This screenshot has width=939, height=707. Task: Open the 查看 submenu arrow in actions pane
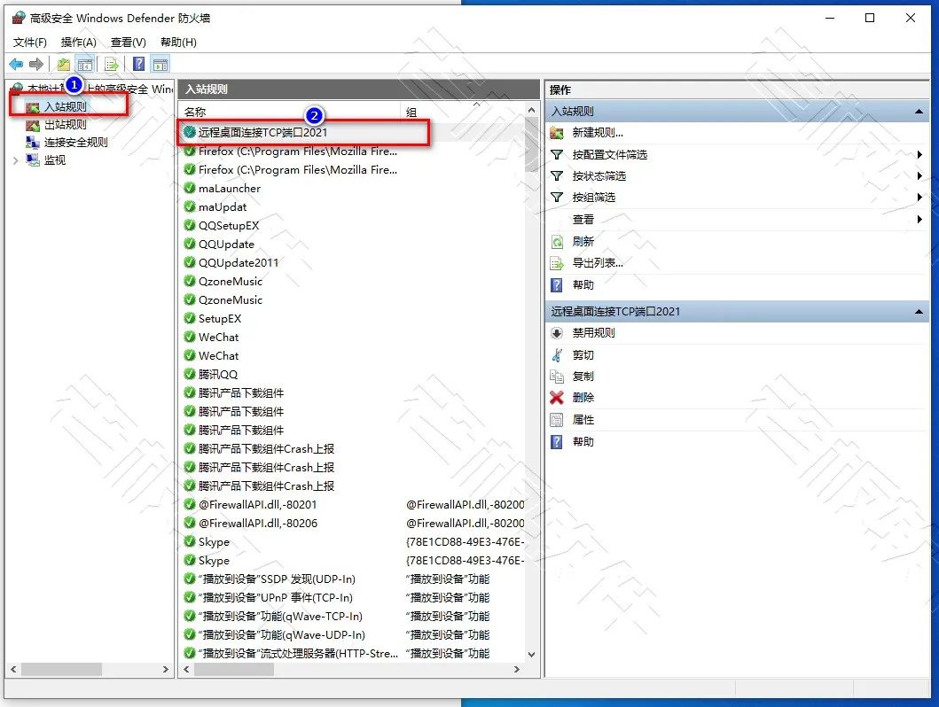click(x=919, y=220)
